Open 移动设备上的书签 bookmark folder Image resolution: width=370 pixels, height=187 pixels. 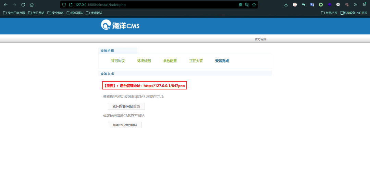(354, 13)
